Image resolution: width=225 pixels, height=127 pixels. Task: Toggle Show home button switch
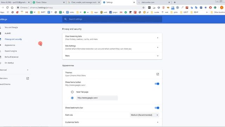click(157, 84)
